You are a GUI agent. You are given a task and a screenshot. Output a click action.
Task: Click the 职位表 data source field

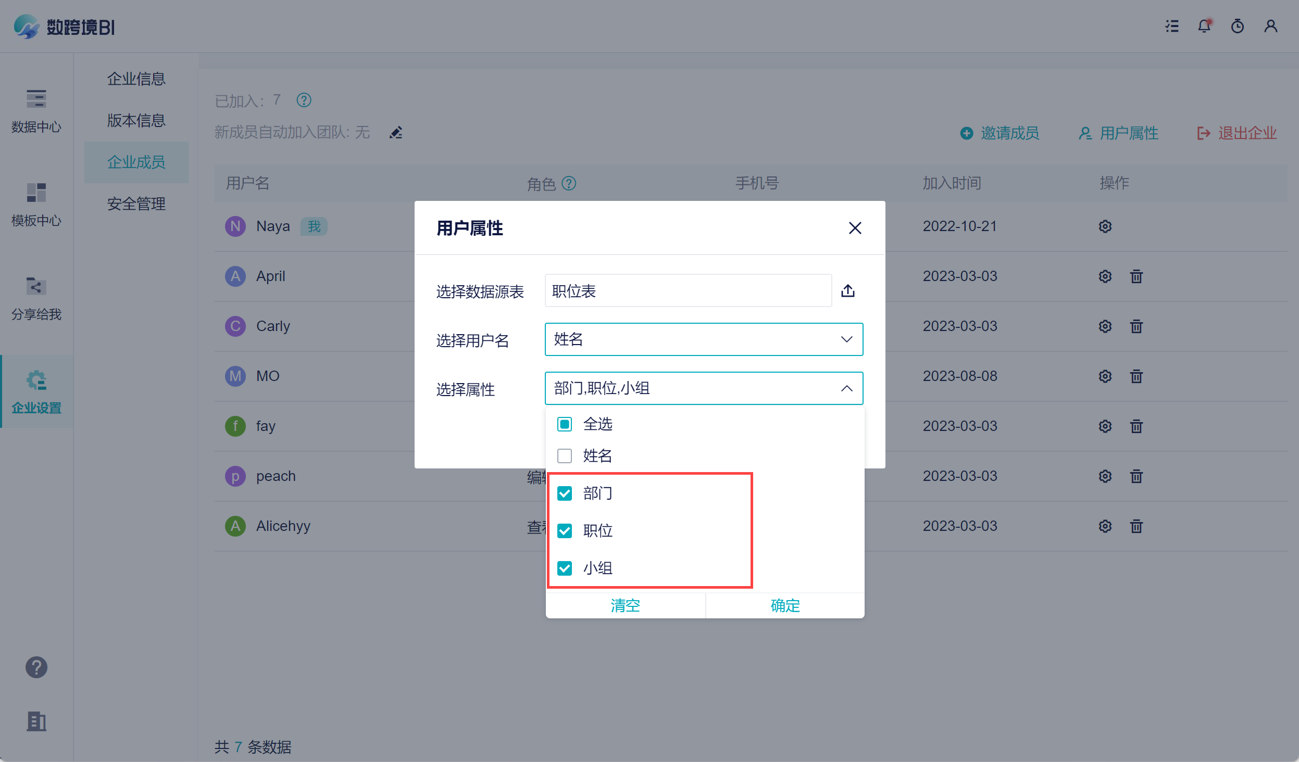click(688, 290)
